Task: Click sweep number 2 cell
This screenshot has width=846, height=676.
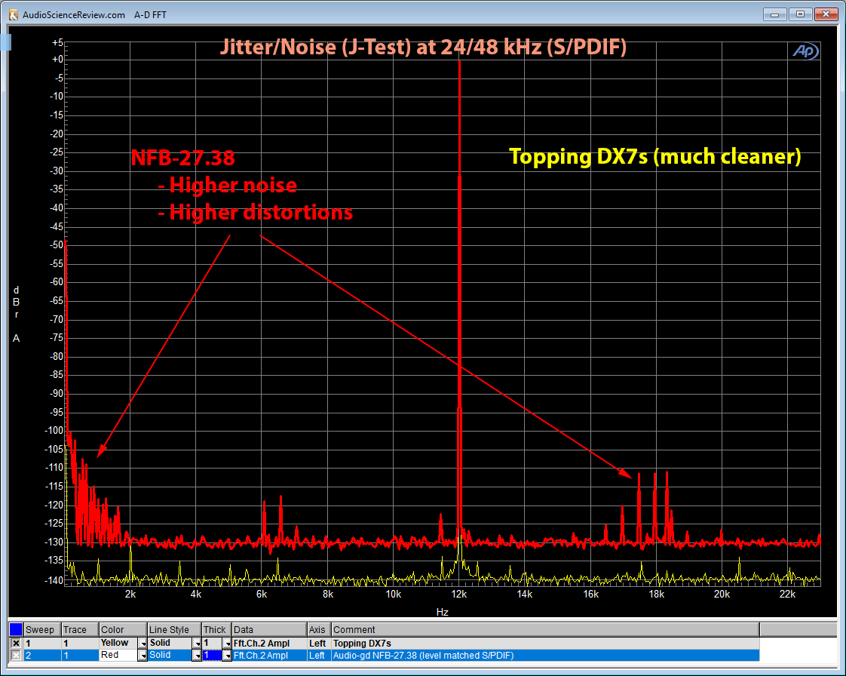Action: coord(42,655)
